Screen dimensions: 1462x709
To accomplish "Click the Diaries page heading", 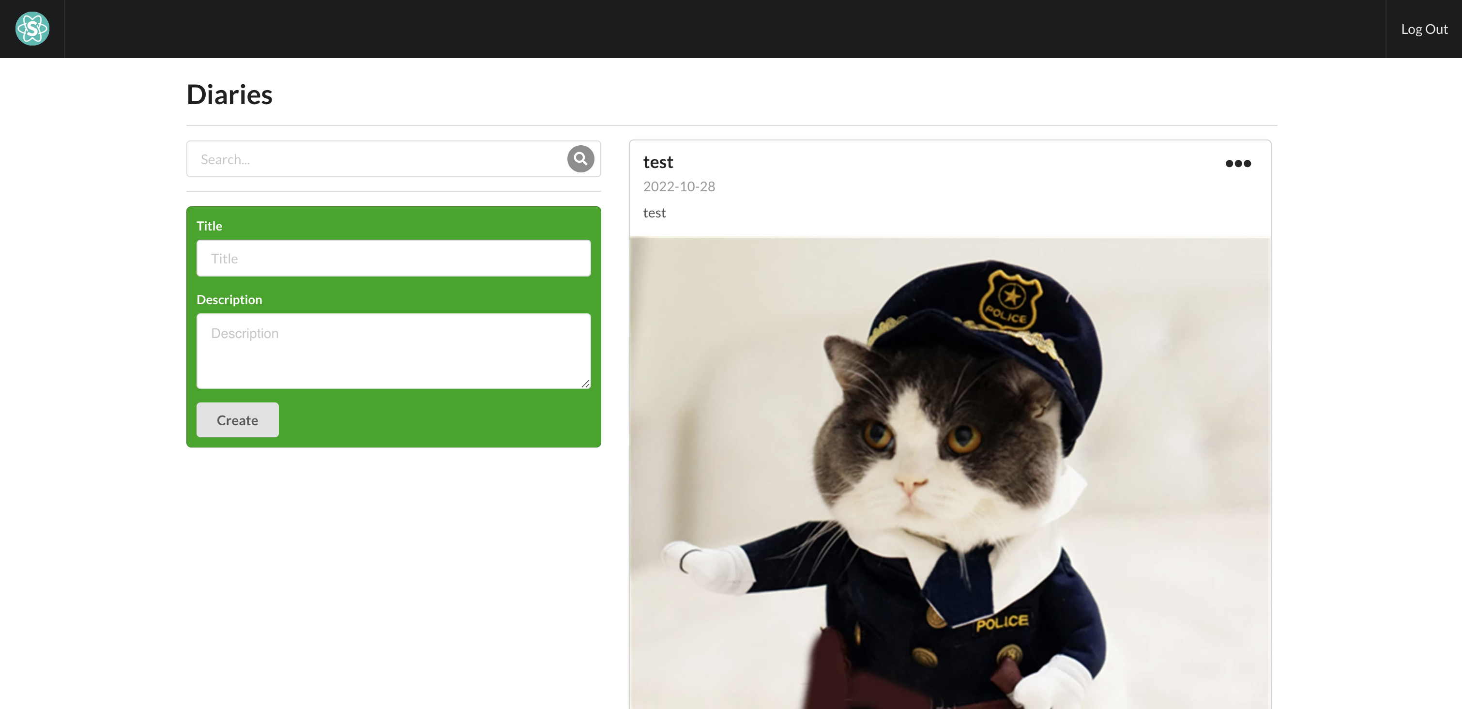I will click(229, 94).
